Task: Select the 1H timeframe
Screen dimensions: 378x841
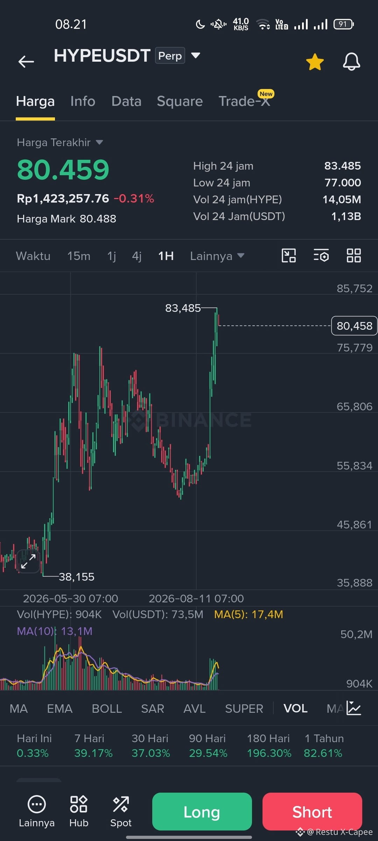Action: 166,256
